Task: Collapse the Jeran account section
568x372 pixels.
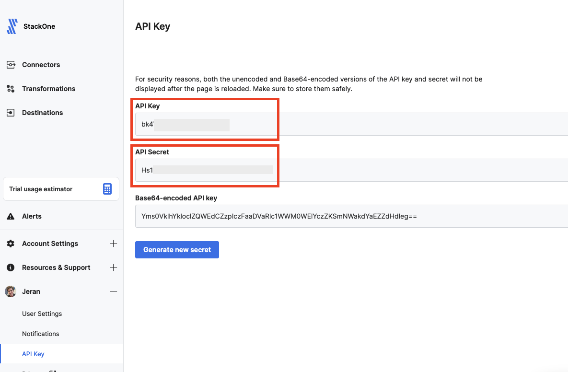Action: coord(114,291)
